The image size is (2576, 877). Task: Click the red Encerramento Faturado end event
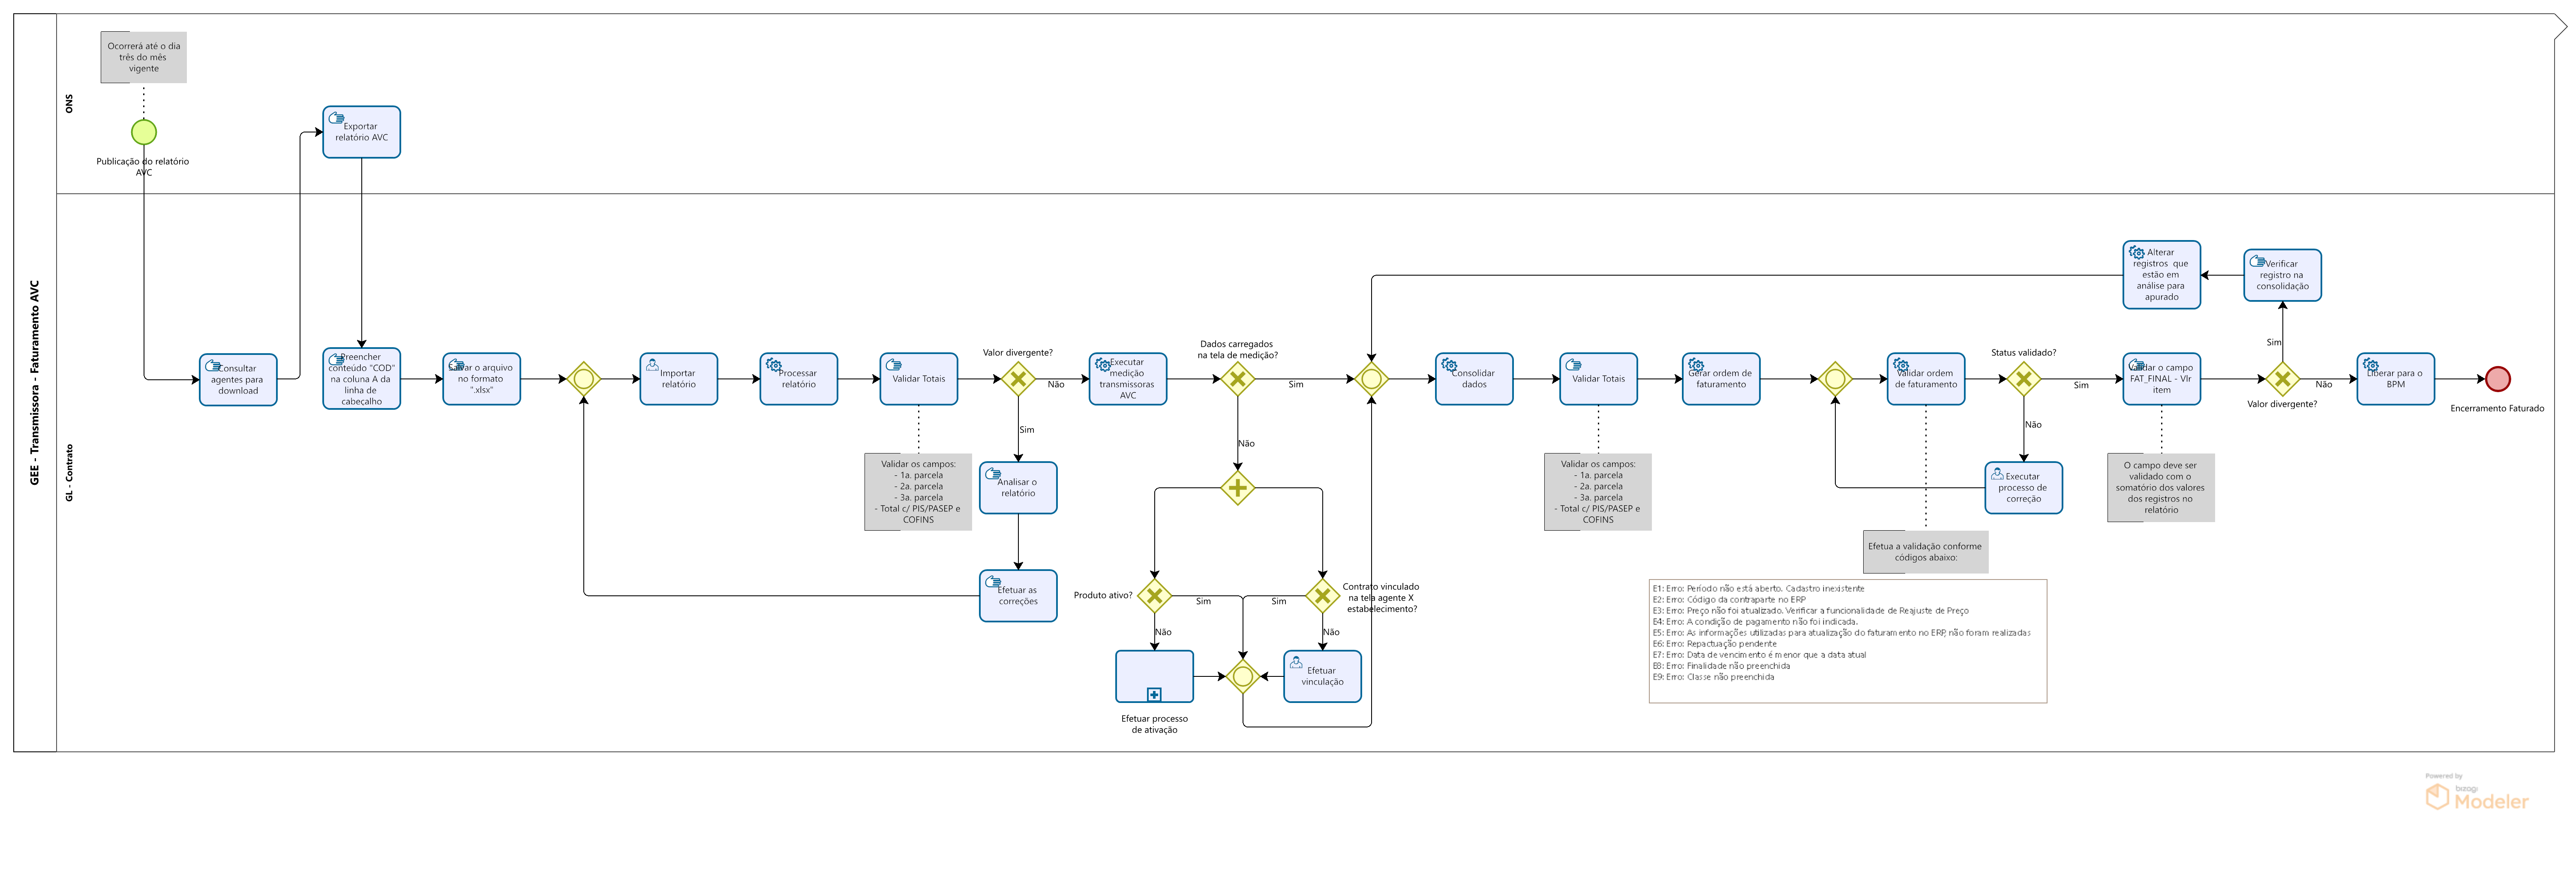(2497, 379)
